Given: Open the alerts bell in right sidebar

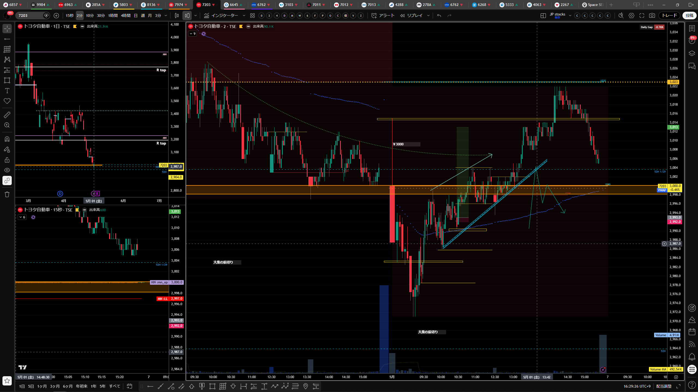Looking at the screenshot, I should [692, 357].
